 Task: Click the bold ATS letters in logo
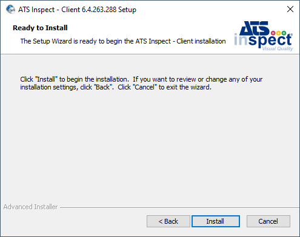(255, 28)
